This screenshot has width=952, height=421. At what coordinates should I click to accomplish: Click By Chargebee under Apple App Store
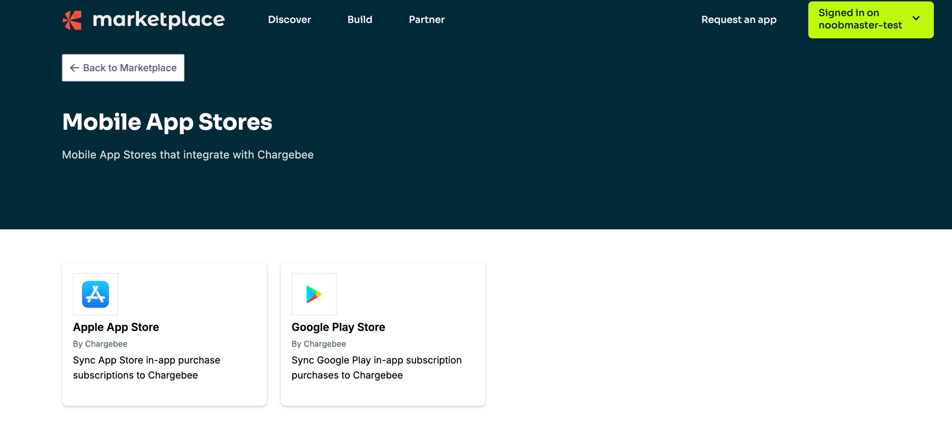click(x=100, y=344)
